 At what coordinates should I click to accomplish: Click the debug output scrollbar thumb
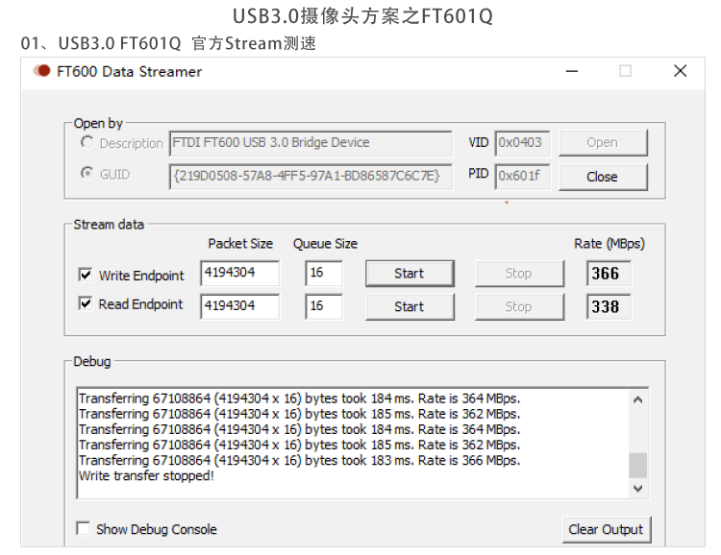(637, 466)
